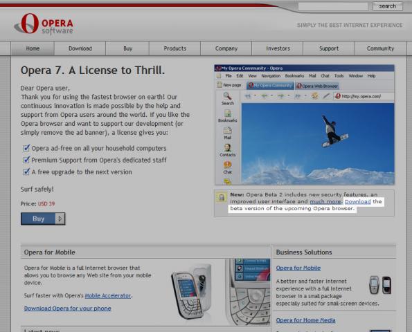Image resolution: width=412 pixels, height=332 pixels.
Task: Open the 'Opera for Mobile' Business Solutions link
Action: pos(298,268)
